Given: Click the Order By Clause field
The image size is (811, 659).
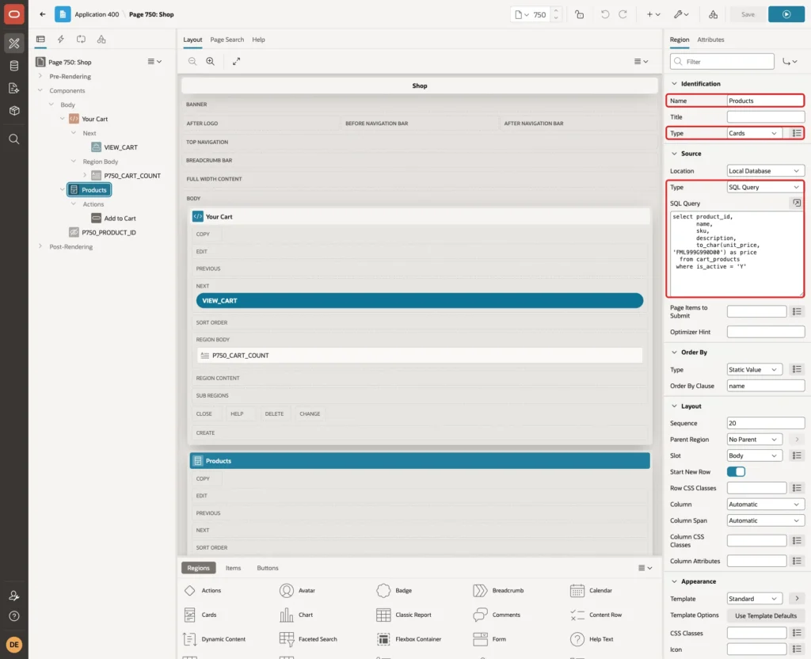Looking at the screenshot, I should click(x=766, y=386).
